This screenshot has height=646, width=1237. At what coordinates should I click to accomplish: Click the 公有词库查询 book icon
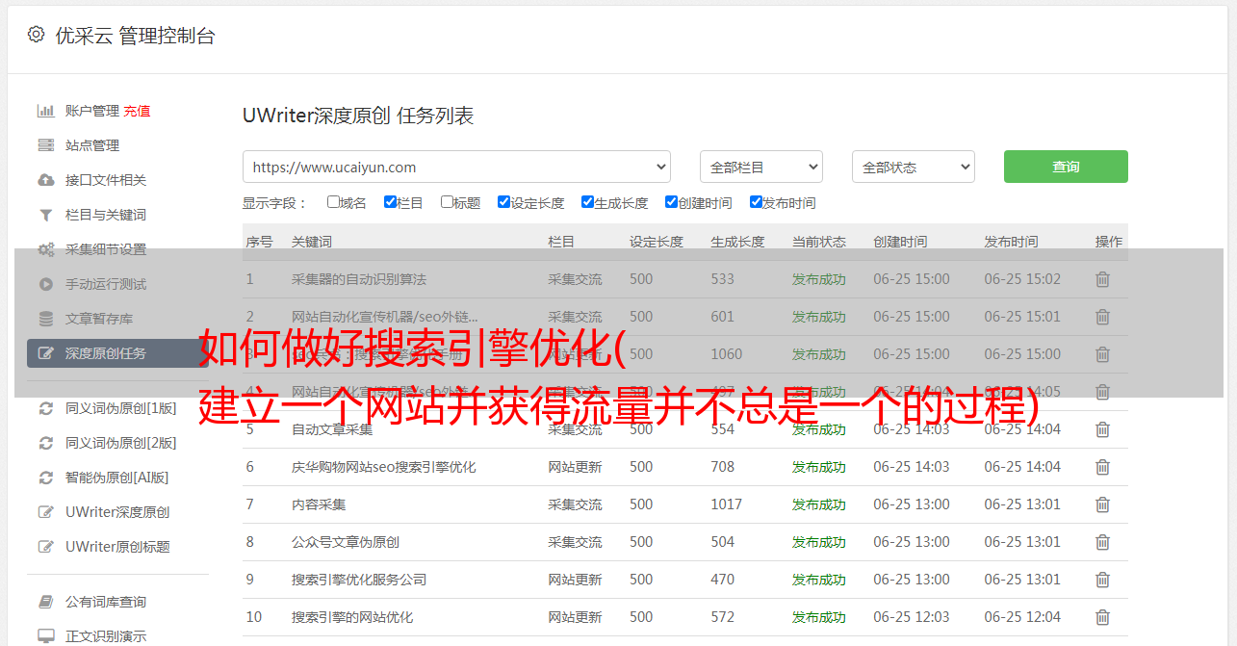(x=45, y=602)
